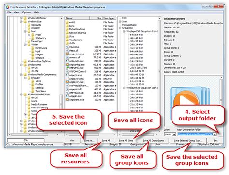Viewport: 229px width, 175px height.
Task: Click the Installer folder icon in tree
Action: (x=29, y=28)
